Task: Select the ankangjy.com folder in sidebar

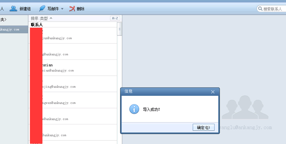Action: coord(13,29)
